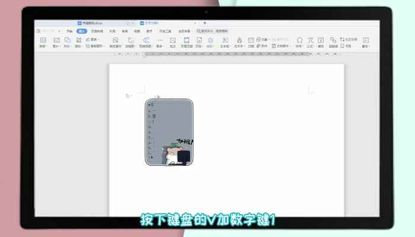This screenshot has width=415, height=237.
Task: Insert a flowchart (流程图) from the ribbon
Action: (x=129, y=41)
